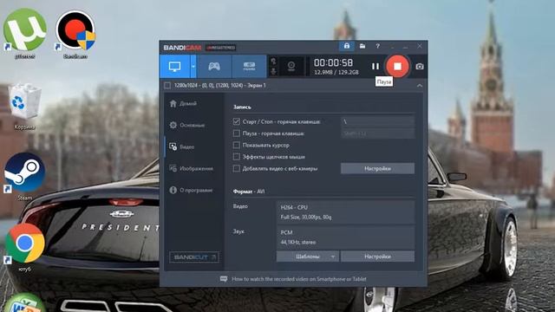
Task: Click the speech bubble tip icon
Action: pos(224,279)
